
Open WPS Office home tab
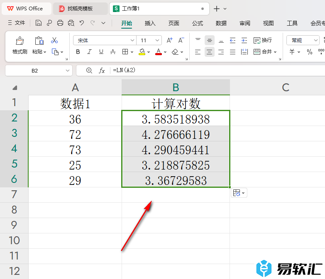[27, 9]
